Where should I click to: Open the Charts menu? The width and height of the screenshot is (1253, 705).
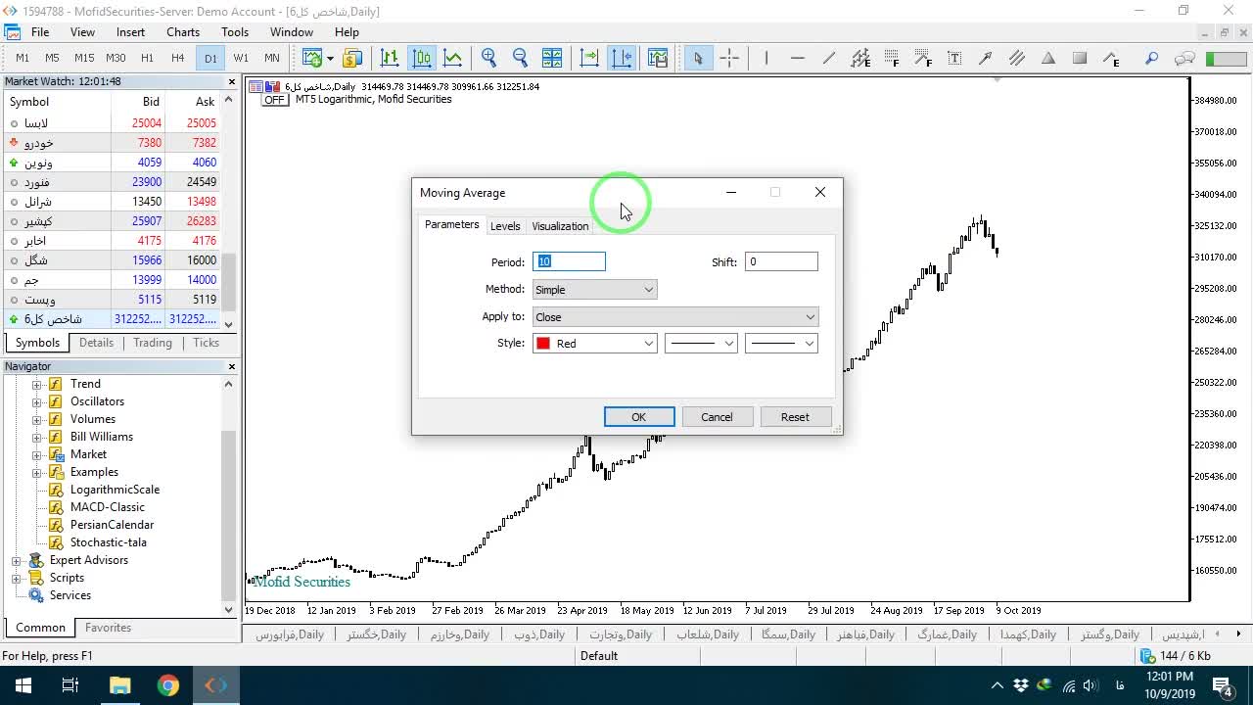(x=183, y=32)
